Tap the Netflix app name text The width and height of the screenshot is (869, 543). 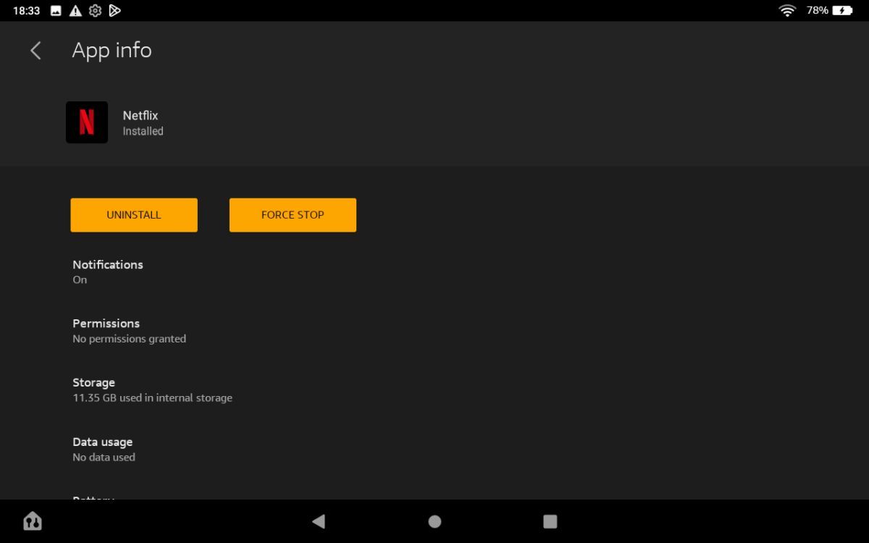pyautogui.click(x=140, y=115)
